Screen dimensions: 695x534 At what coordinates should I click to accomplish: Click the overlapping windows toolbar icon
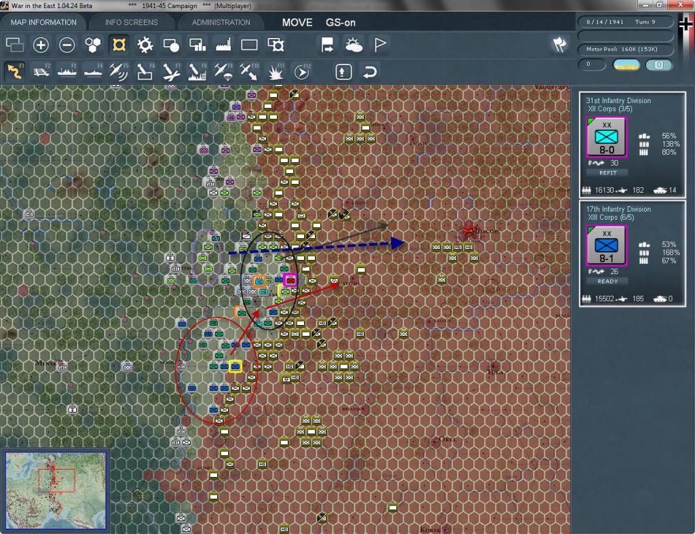(x=15, y=45)
